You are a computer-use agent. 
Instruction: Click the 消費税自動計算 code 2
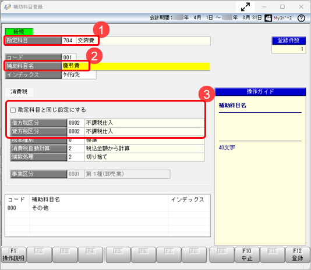point(76,148)
